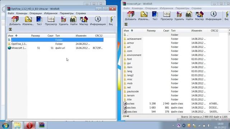Click Удалить icon in OptiFine WinRAR window

(x=64, y=21)
